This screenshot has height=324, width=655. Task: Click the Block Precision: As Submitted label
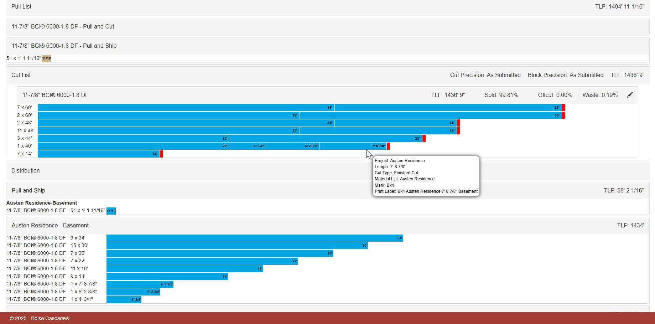click(566, 75)
